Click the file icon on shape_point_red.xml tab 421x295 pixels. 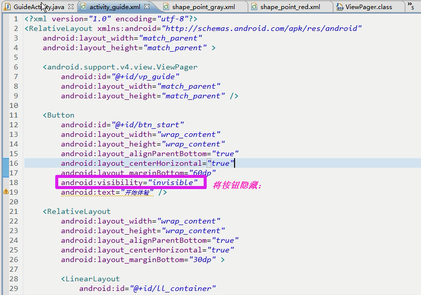254,7
